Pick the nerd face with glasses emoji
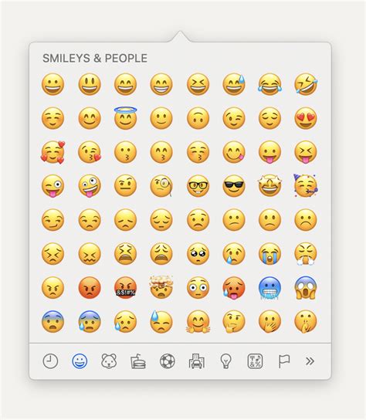Image resolution: width=366 pixels, height=420 pixels. pyautogui.click(x=198, y=185)
